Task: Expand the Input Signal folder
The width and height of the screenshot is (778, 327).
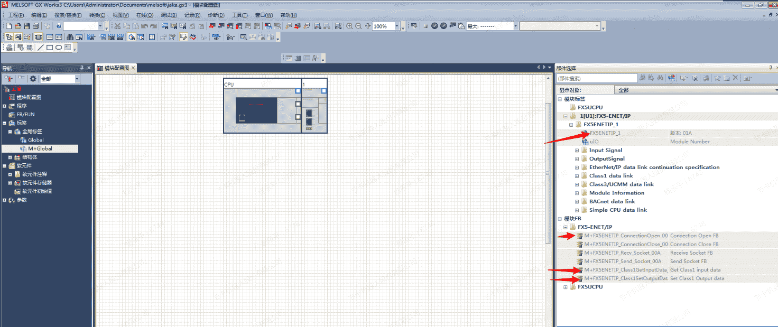Action: click(x=577, y=151)
